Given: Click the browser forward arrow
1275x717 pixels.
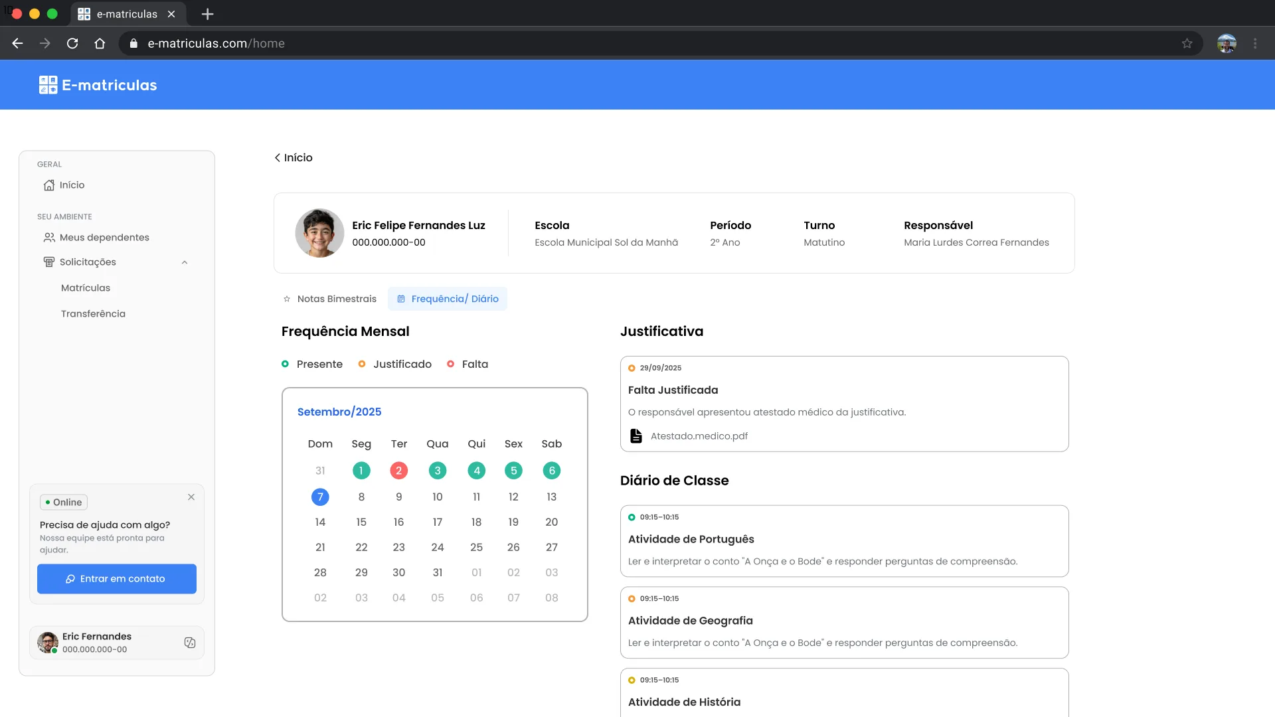Looking at the screenshot, I should click(x=45, y=43).
